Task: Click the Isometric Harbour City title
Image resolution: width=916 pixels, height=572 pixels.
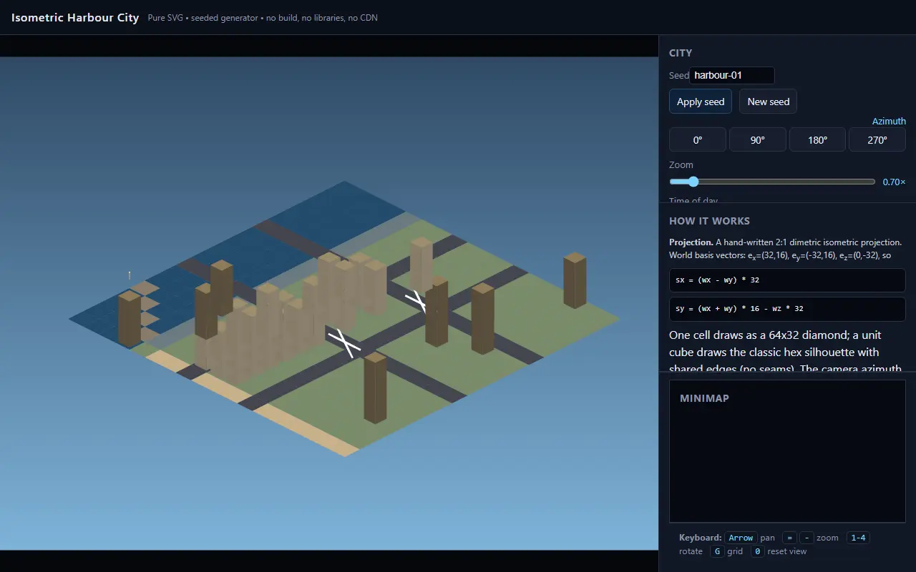Action: (x=75, y=17)
